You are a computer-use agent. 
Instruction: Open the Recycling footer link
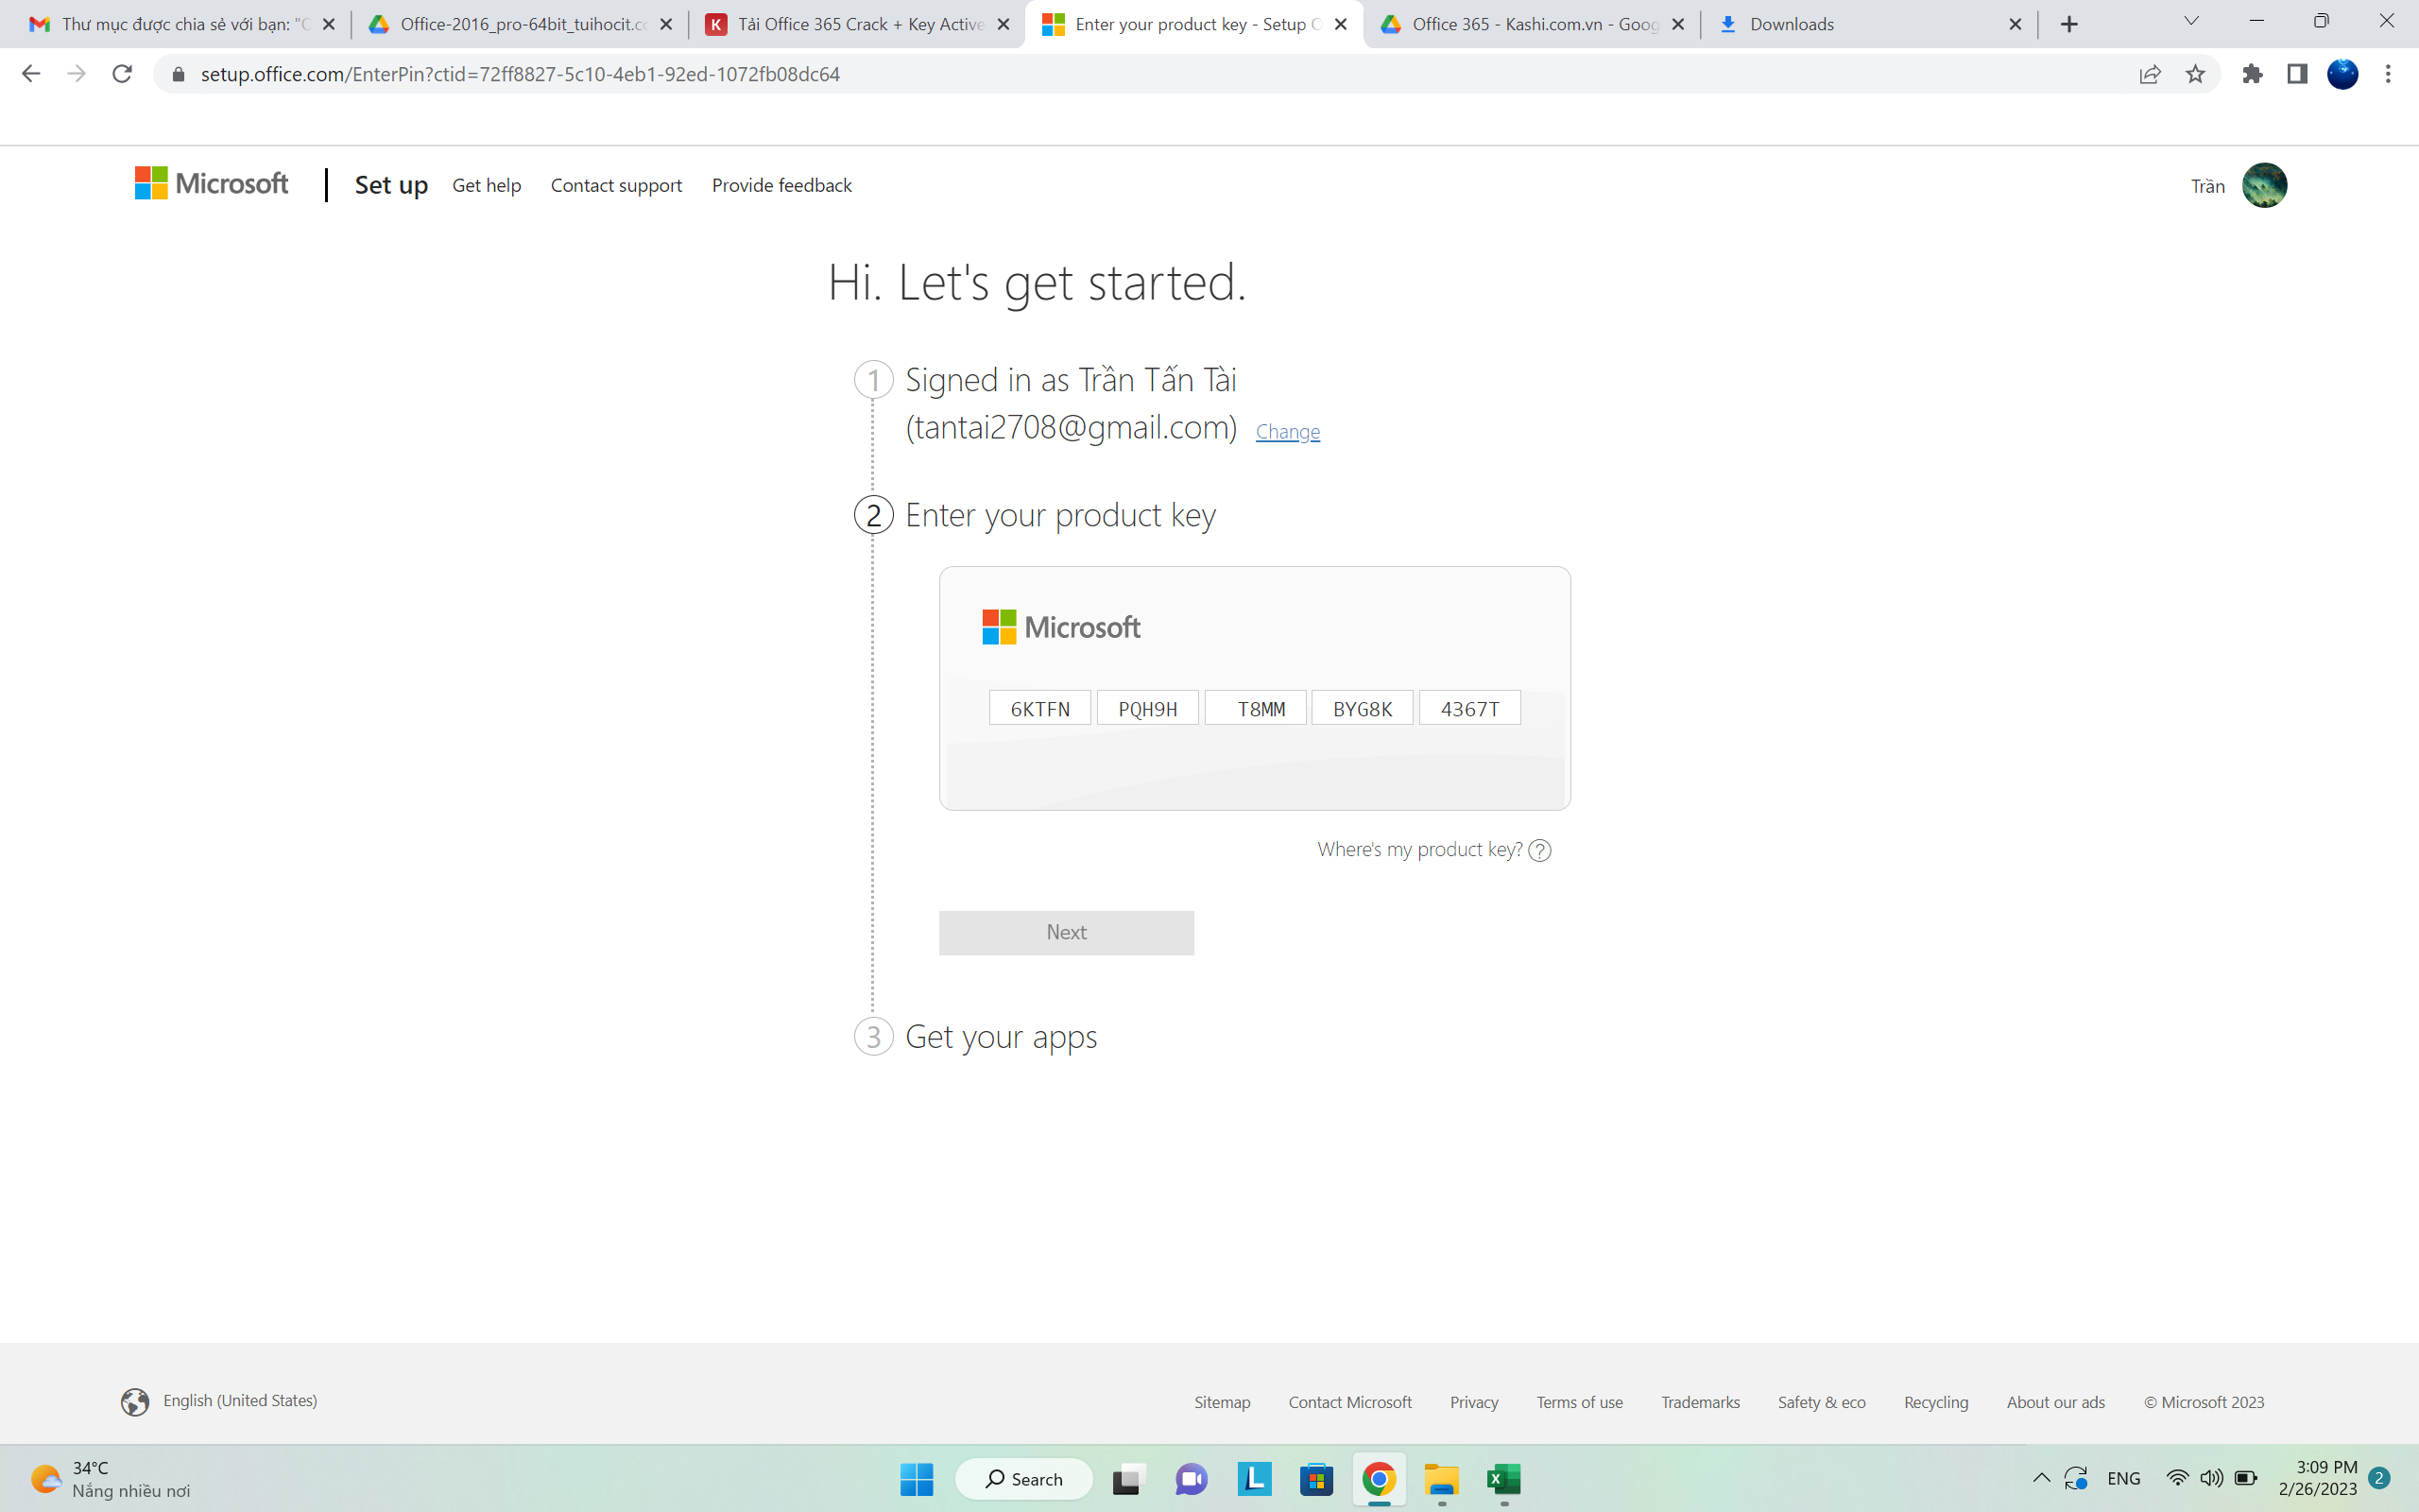click(x=1936, y=1402)
